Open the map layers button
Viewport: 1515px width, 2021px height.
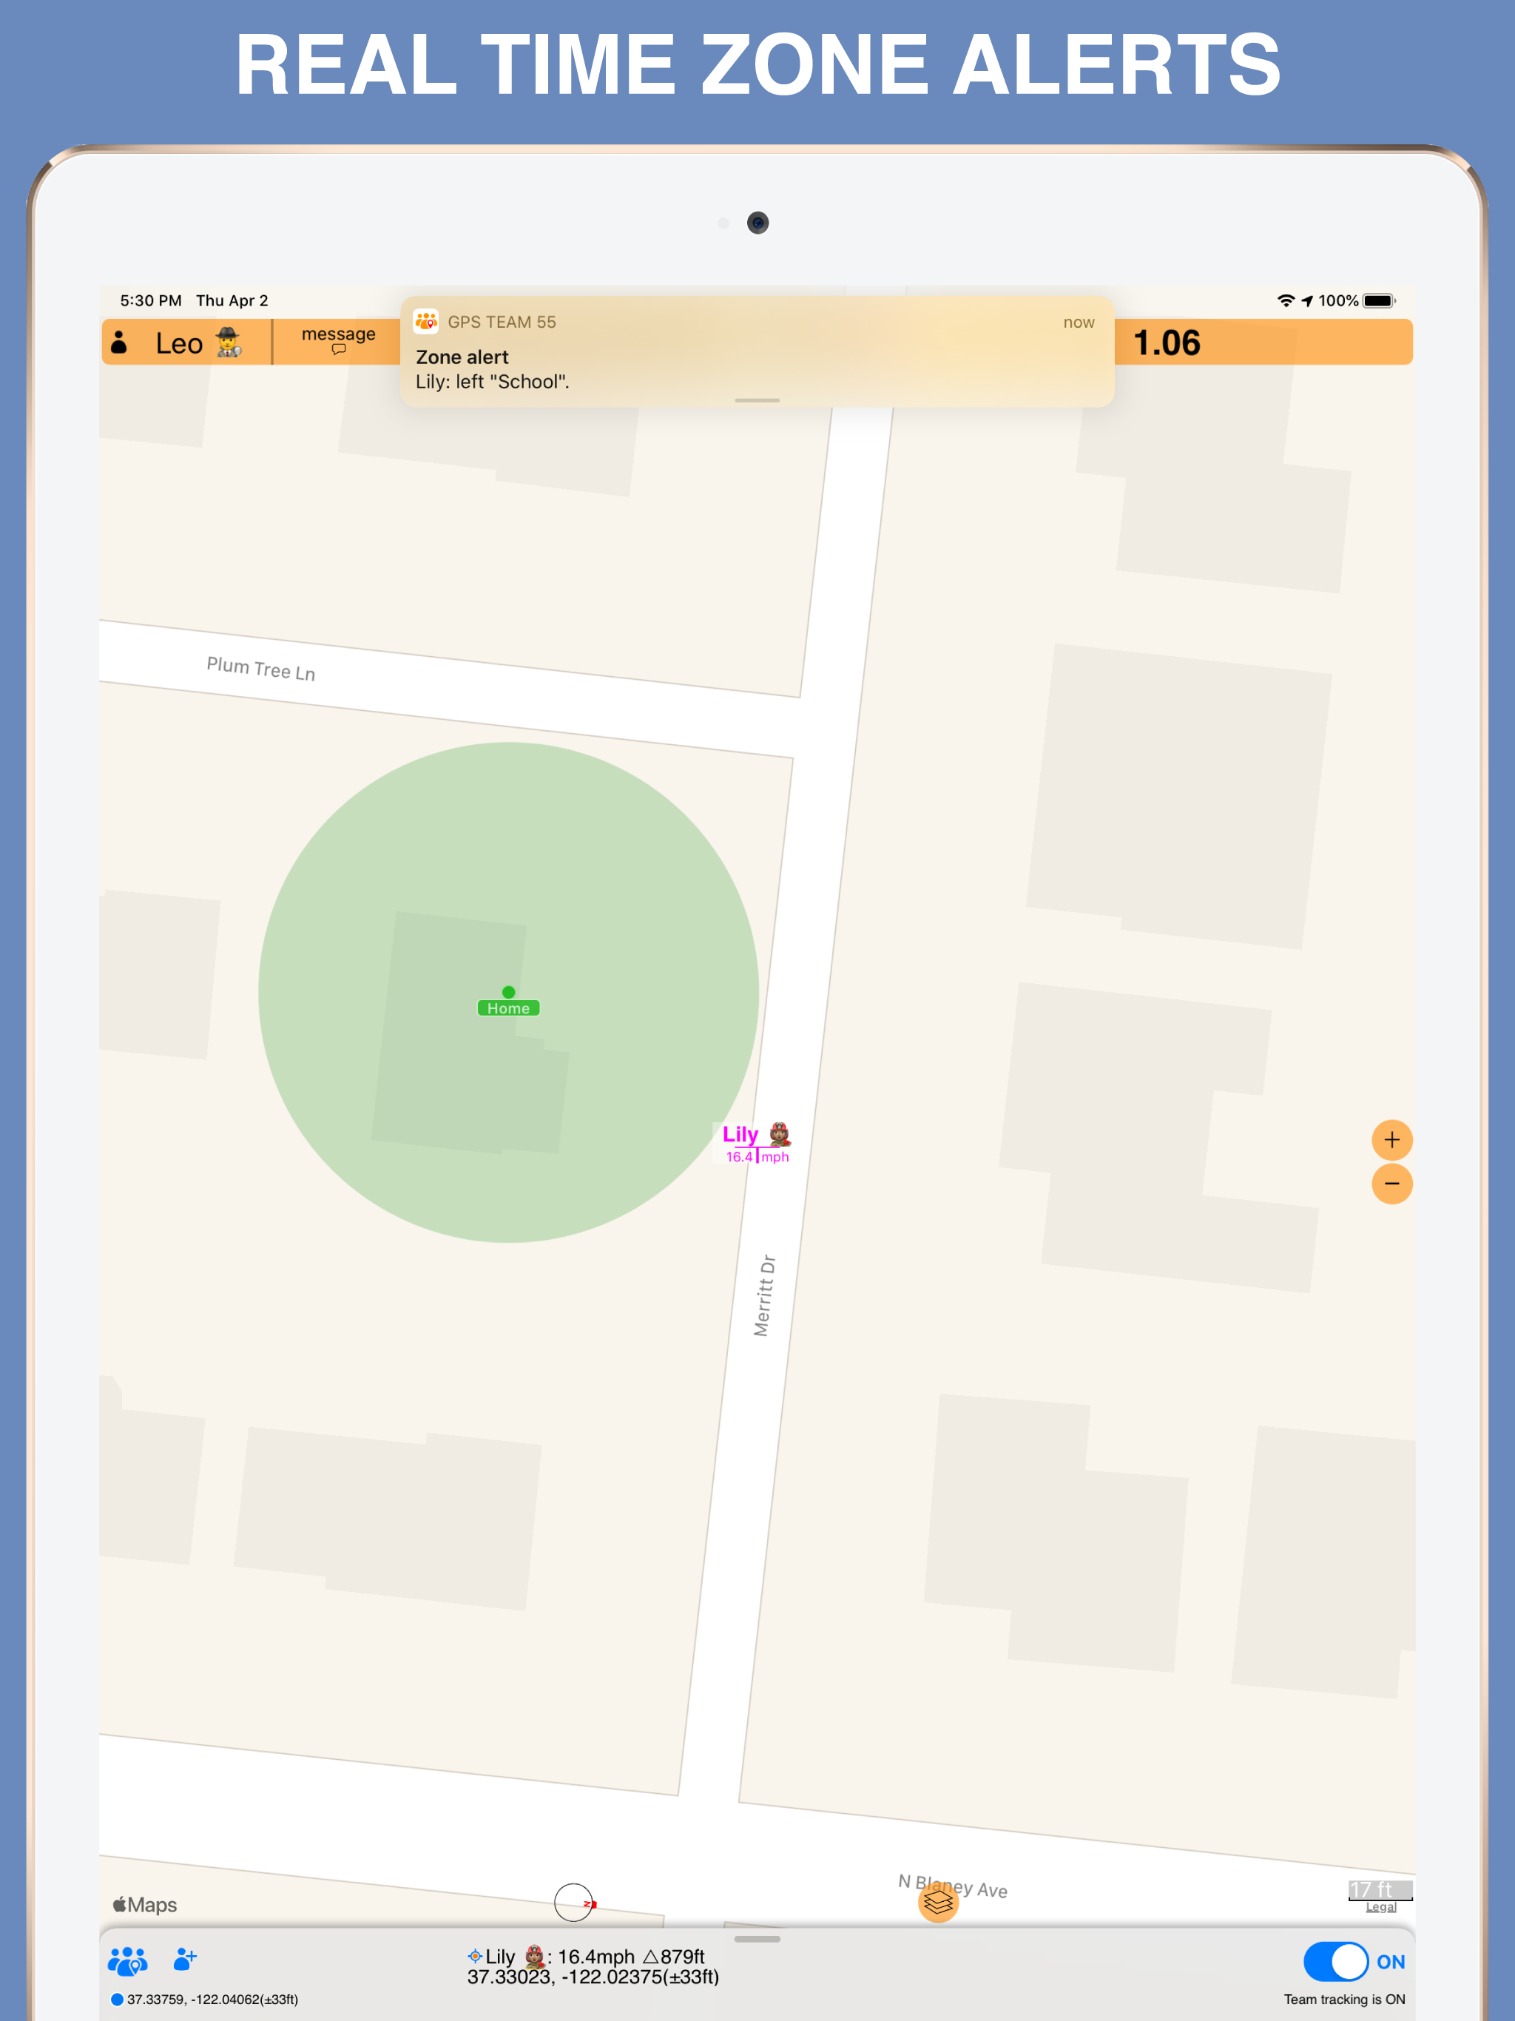(x=937, y=1902)
